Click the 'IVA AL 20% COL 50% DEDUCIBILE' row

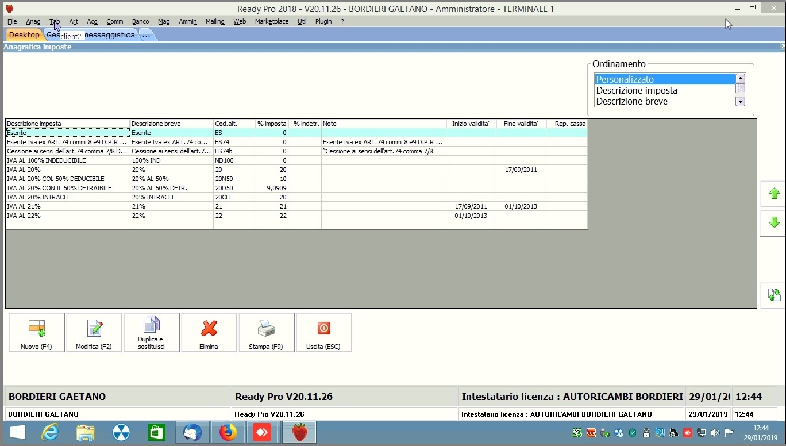tap(296, 179)
